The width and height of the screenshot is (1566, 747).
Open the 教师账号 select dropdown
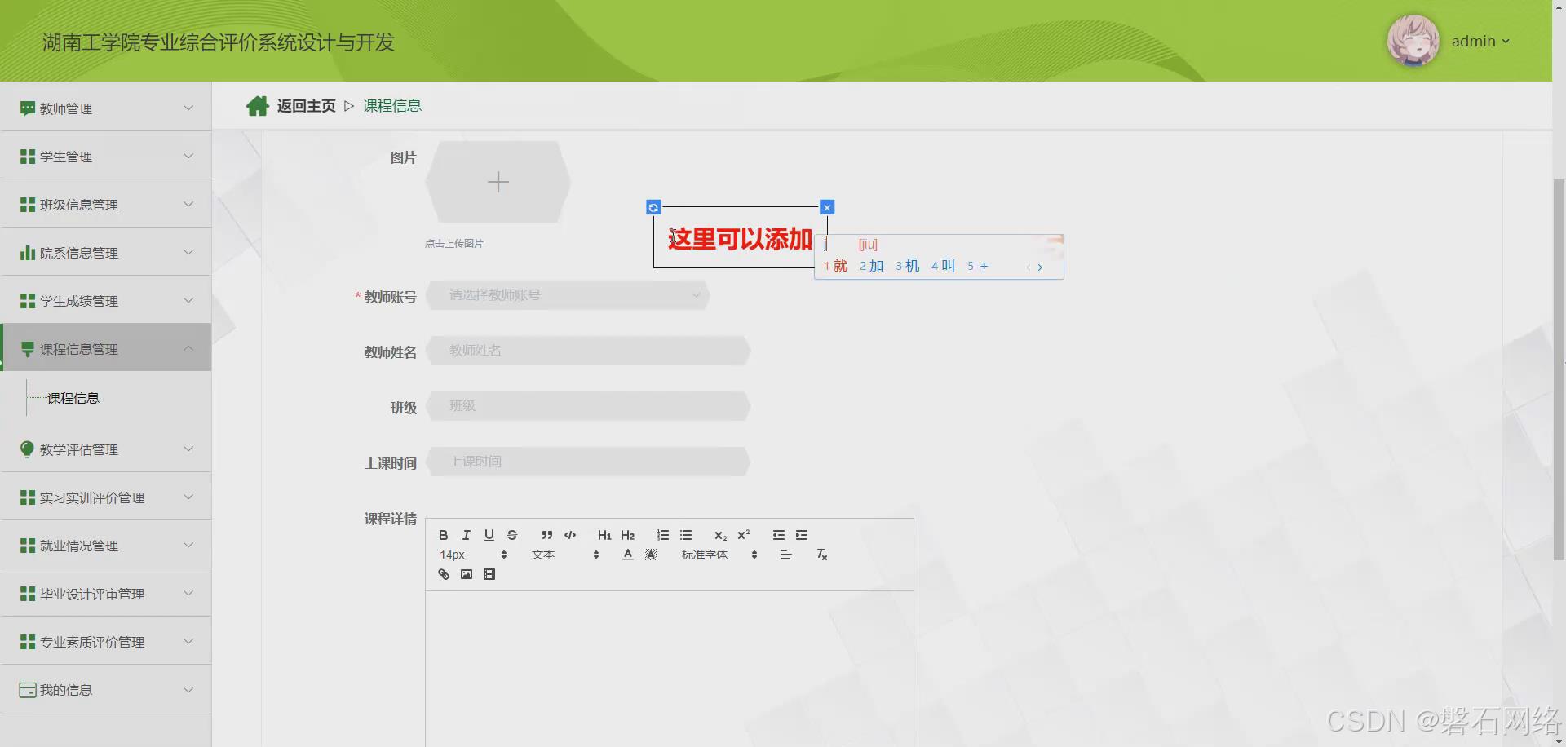568,295
